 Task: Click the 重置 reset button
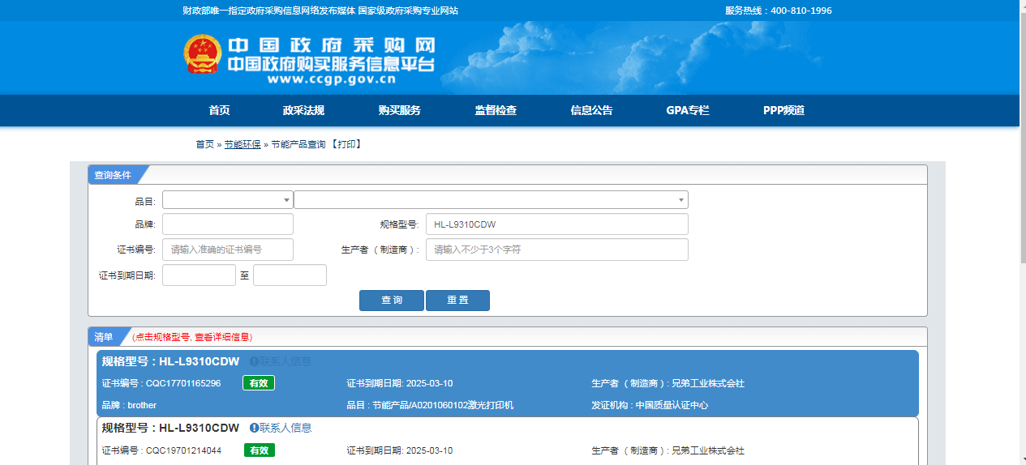coord(457,301)
